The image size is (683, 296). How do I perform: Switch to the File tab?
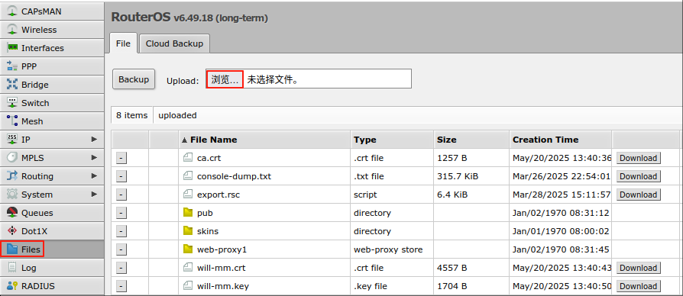[x=123, y=43]
